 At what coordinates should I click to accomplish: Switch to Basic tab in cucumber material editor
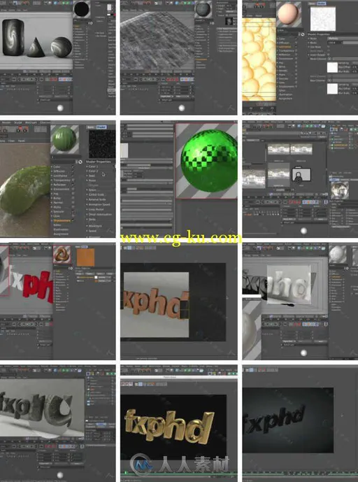tap(90, 127)
